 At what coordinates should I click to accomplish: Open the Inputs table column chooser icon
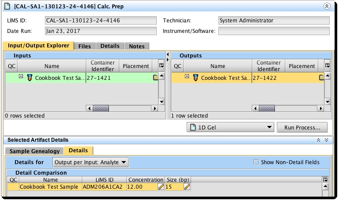(x=162, y=66)
